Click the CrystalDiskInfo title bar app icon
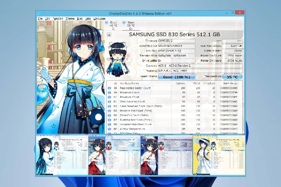The height and width of the screenshot is (187, 281). click(x=39, y=13)
